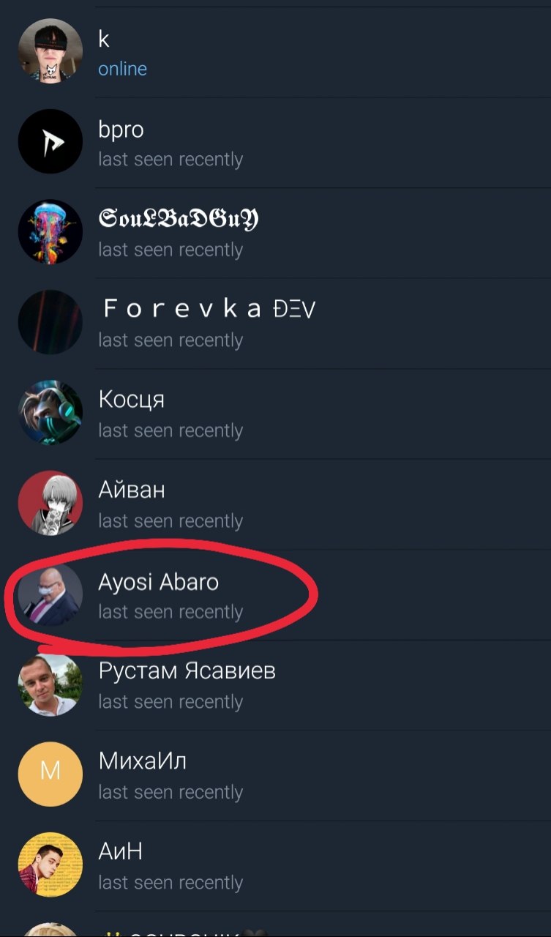Open profile picture of contact k

[50, 51]
